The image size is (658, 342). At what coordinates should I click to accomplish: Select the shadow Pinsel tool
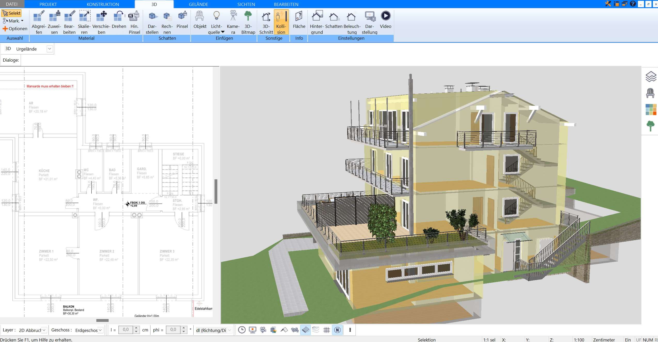182,20
